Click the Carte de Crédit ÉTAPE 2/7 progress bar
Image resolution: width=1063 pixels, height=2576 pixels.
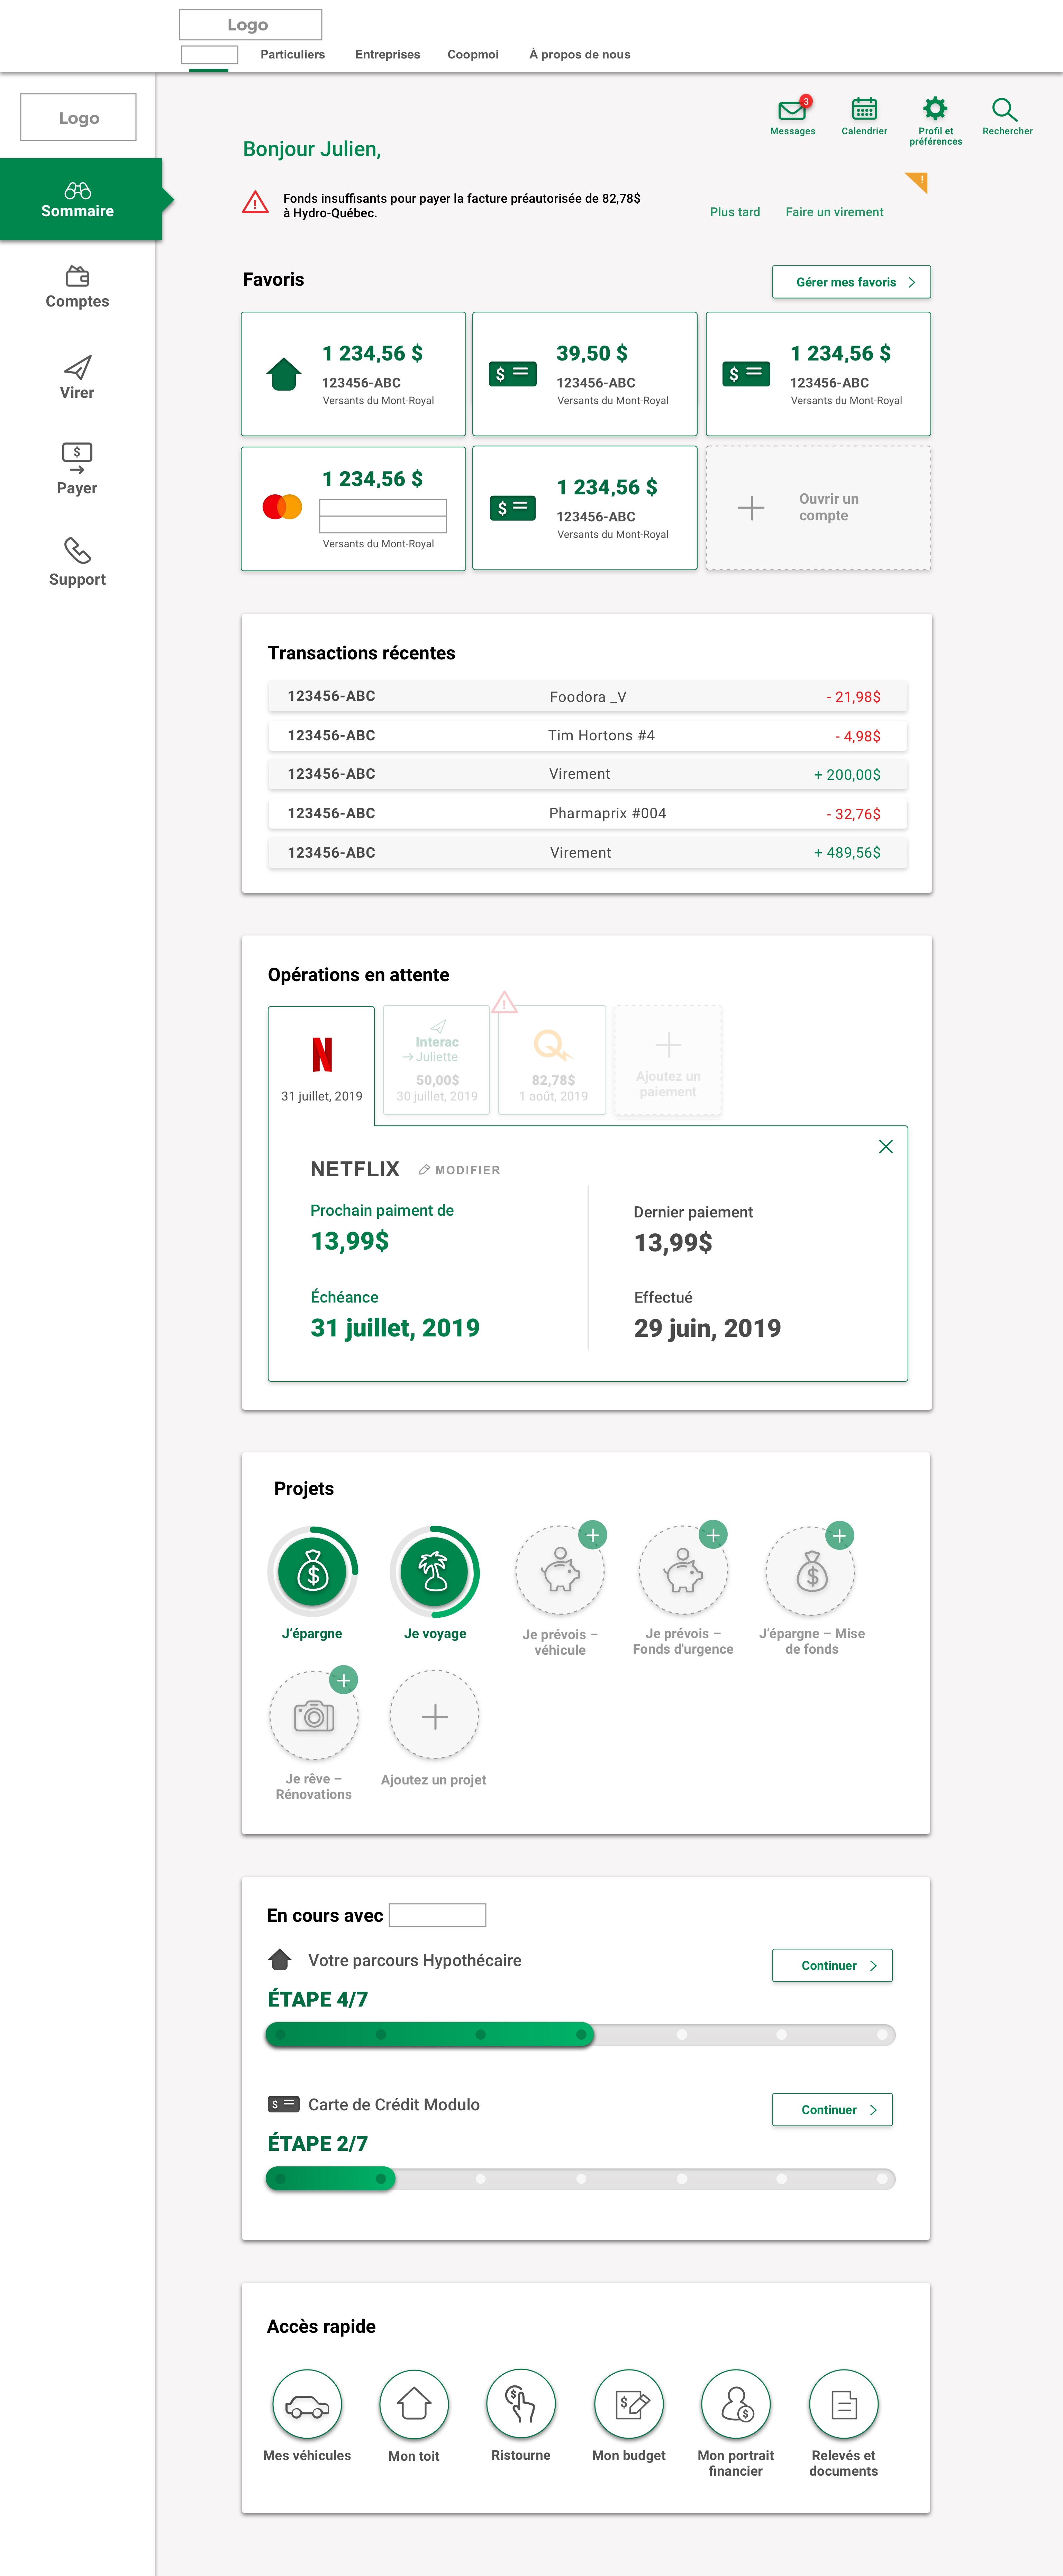[x=580, y=2178]
